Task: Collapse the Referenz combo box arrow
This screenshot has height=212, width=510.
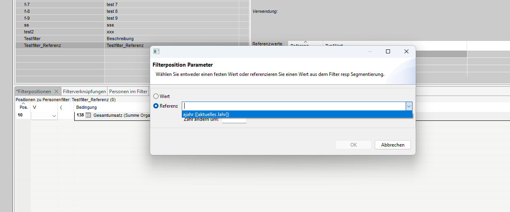Action: 408,106
